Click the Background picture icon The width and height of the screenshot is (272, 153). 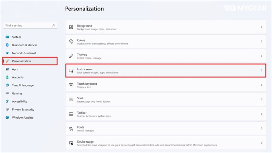pyautogui.click(x=71, y=27)
